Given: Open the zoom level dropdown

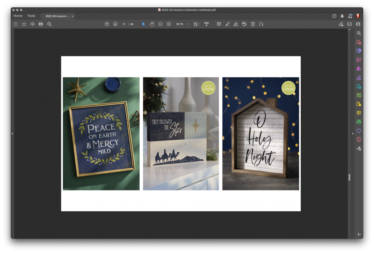Looking at the screenshot, I should 187,24.
